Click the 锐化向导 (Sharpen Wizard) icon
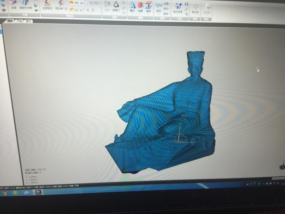 pos(178,7)
